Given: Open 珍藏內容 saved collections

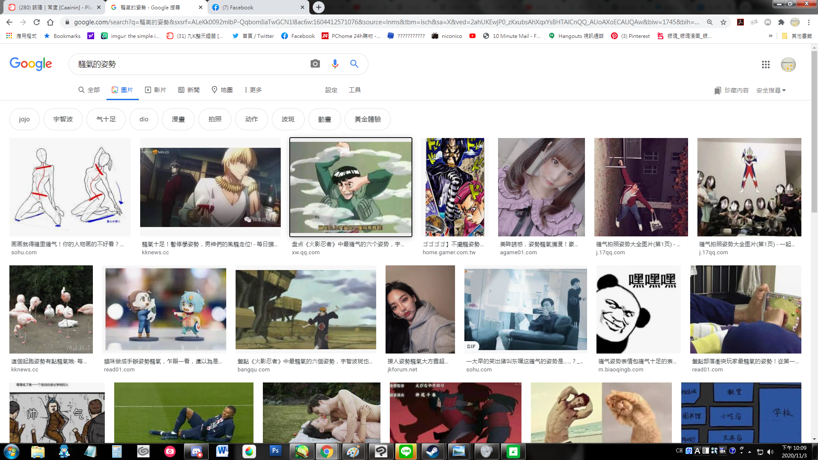Looking at the screenshot, I should tap(732, 90).
